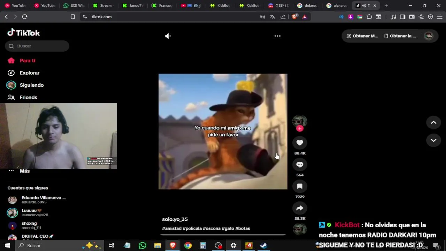Open the shoxng followed account
446x251 pixels.
(29, 226)
